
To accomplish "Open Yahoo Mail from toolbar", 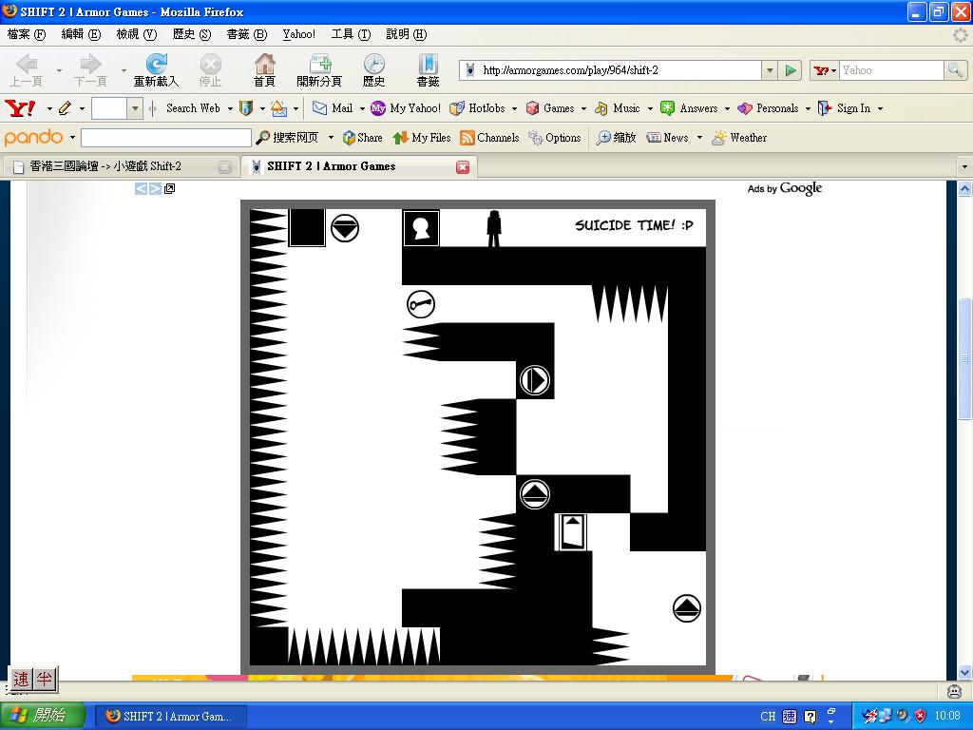I will click(333, 108).
